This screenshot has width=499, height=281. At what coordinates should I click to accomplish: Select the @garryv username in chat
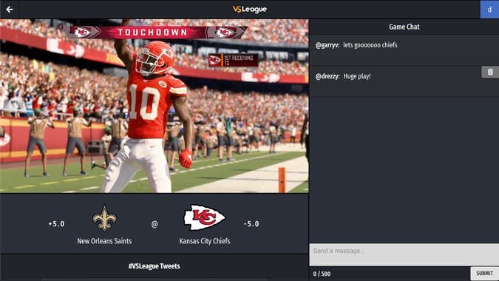[x=327, y=45]
